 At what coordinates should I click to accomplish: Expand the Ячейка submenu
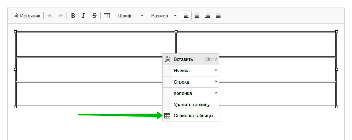pos(191,70)
